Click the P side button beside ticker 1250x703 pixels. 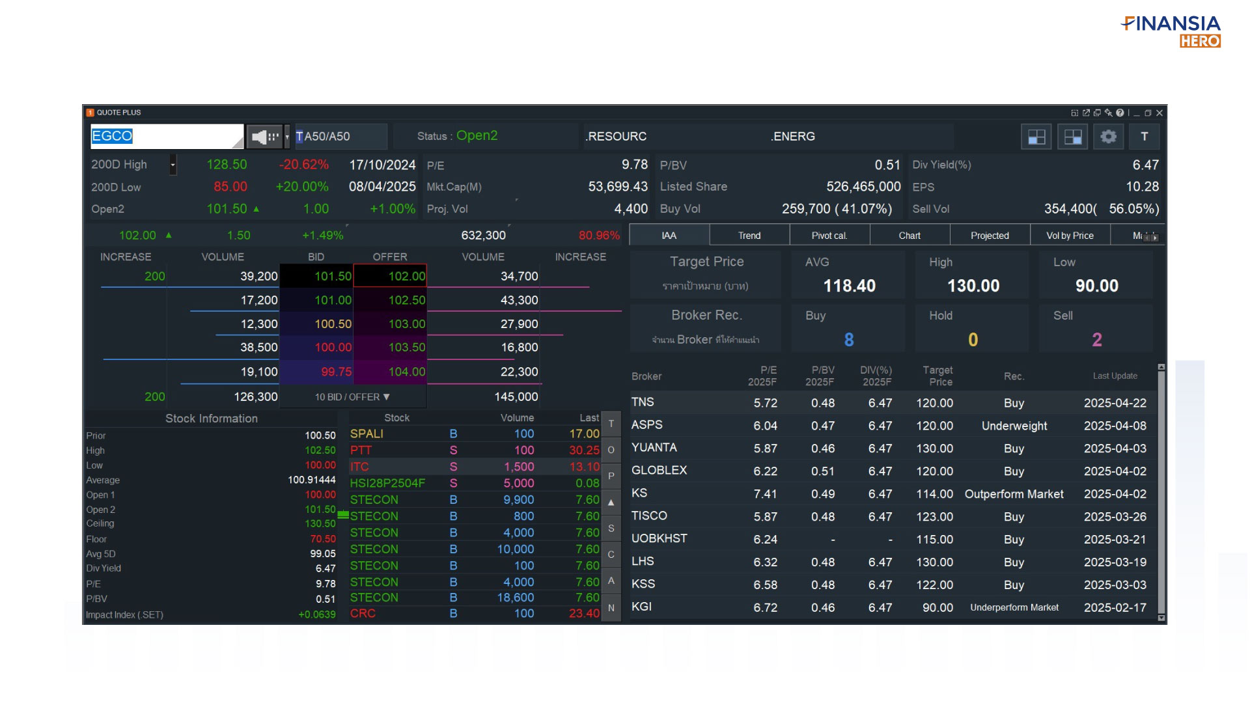[x=611, y=476]
